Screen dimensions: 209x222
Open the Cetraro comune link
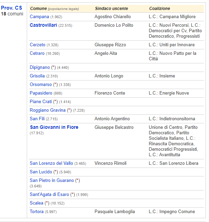pos(37,53)
